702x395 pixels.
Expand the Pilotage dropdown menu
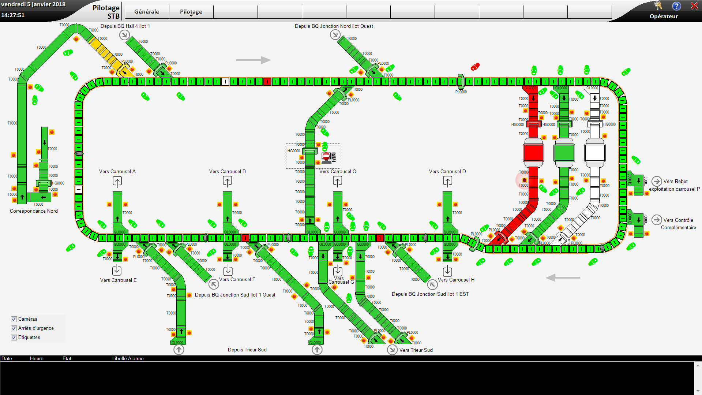coord(191,12)
